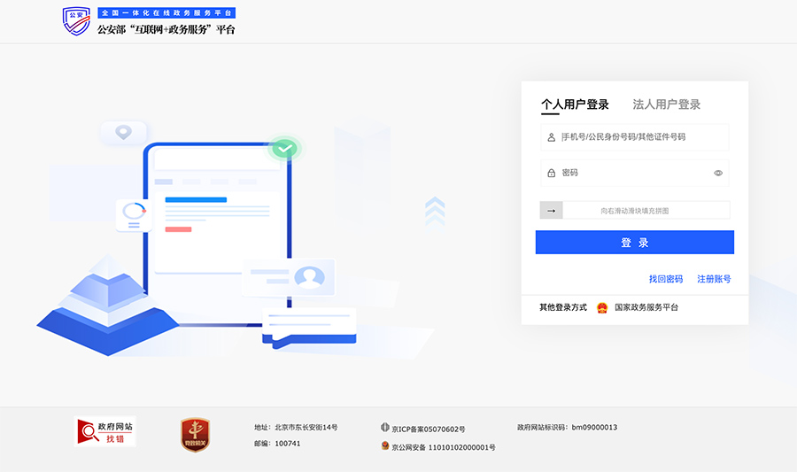Click the police shield logo in header
This screenshot has height=472, width=797.
click(77, 21)
